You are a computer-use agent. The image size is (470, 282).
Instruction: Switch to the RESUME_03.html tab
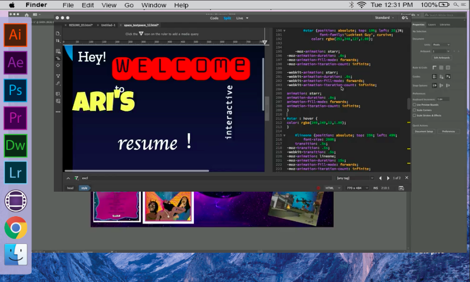(x=81, y=25)
